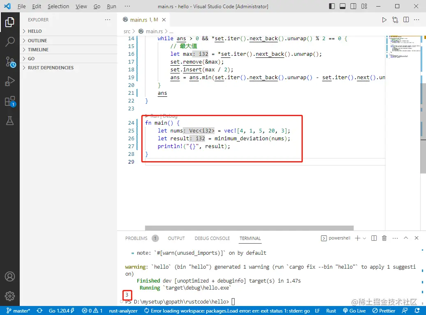Click the Run file play button
This screenshot has height=315, width=426.
pyautogui.click(x=384, y=20)
